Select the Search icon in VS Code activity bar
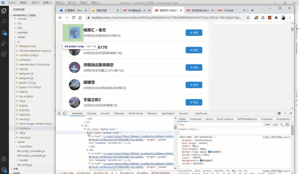The height and width of the screenshot is (174, 299). (x=4, y=20)
